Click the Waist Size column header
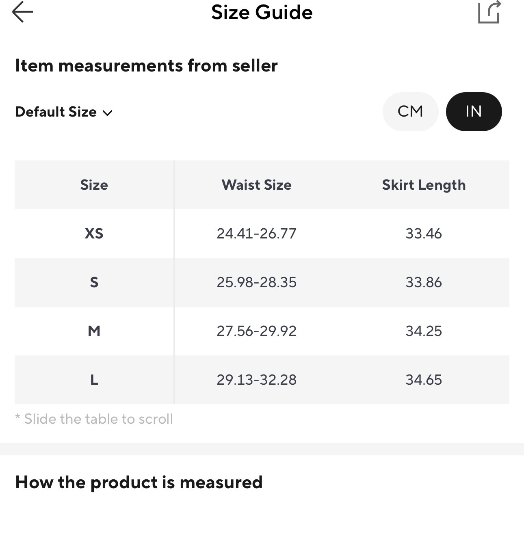The image size is (524, 548). click(x=256, y=185)
